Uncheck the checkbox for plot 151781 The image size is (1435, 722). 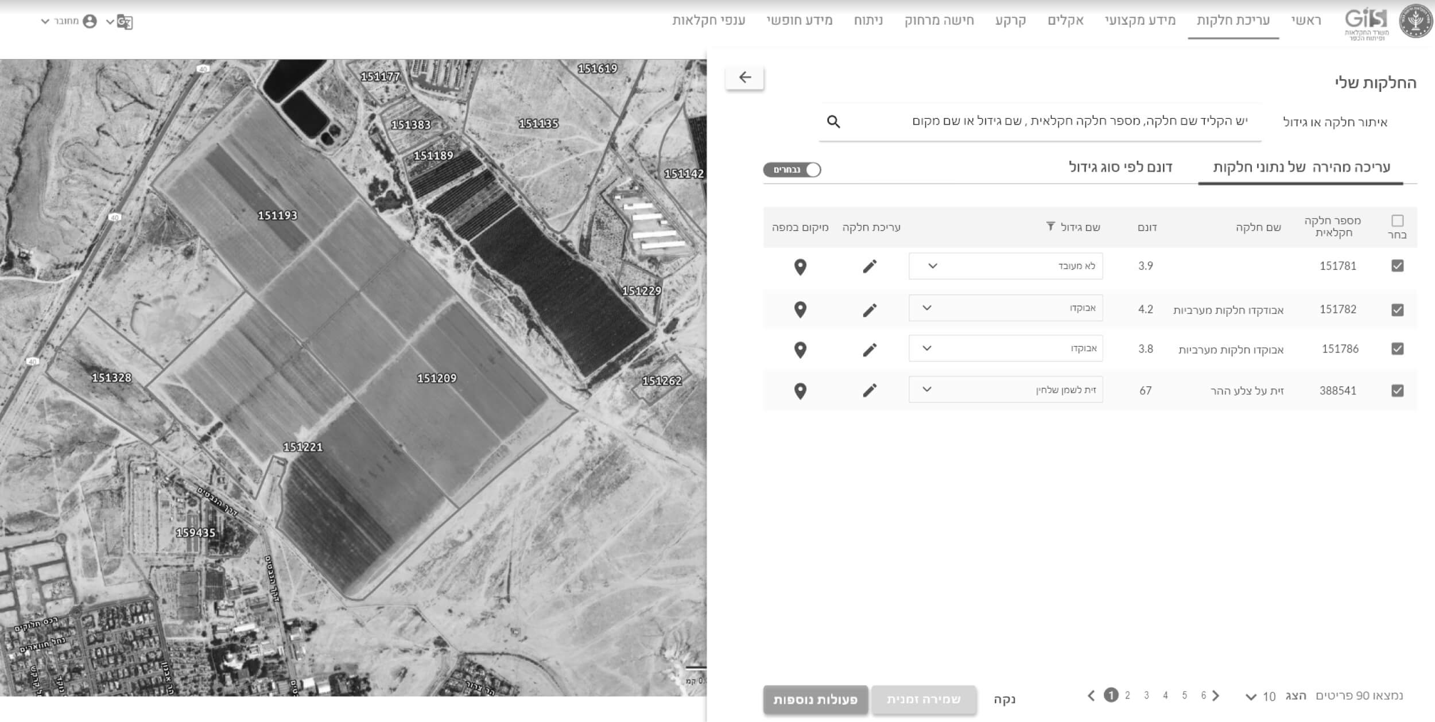(x=1397, y=266)
